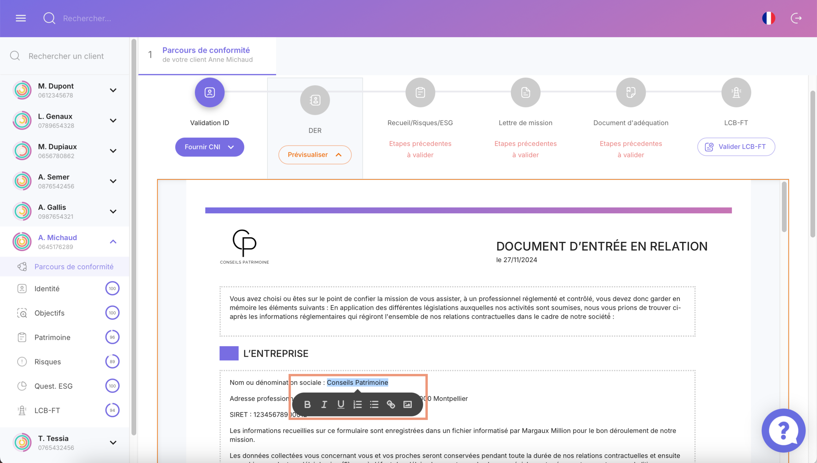Change language via the French flag

pos(769,18)
